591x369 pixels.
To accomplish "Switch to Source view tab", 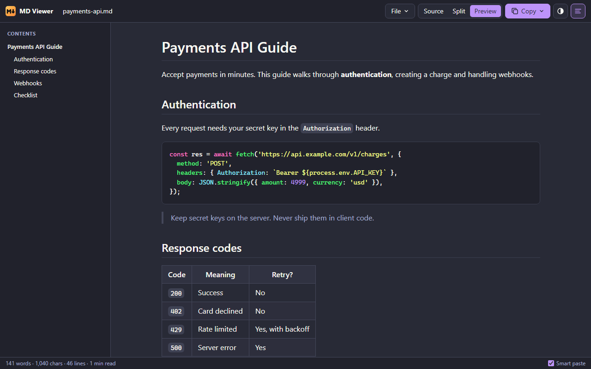I will pos(434,11).
